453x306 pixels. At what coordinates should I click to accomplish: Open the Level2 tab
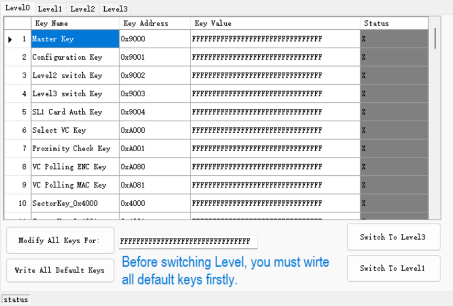pyautogui.click(x=83, y=9)
